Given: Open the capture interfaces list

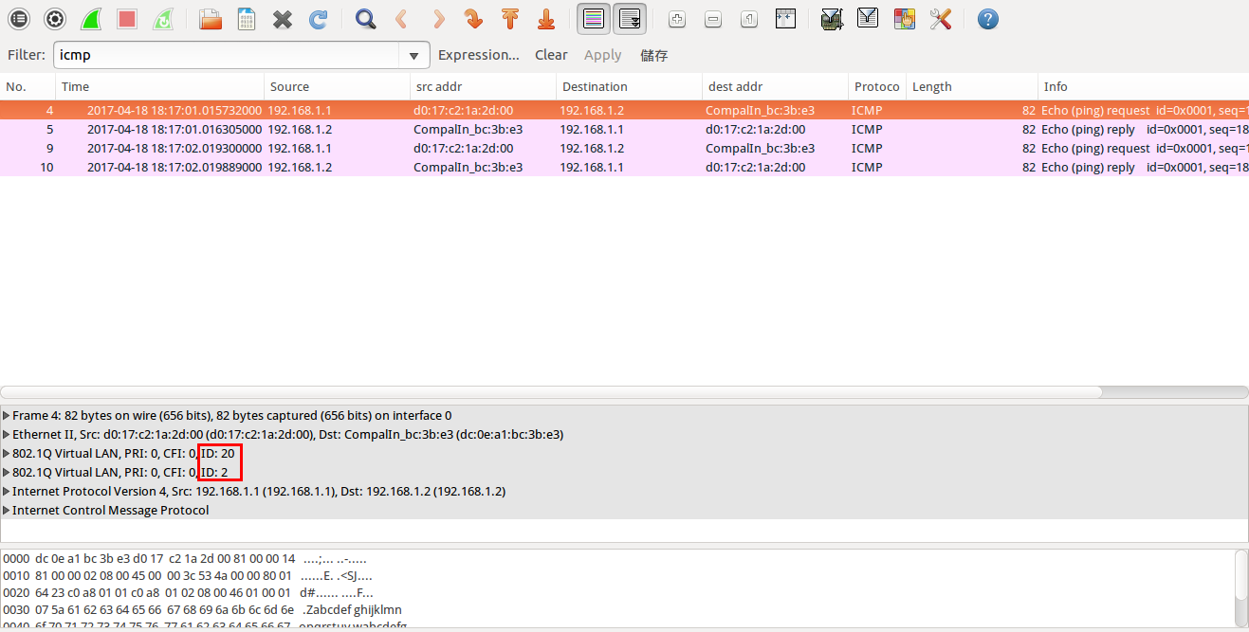Looking at the screenshot, I should pos(19,19).
